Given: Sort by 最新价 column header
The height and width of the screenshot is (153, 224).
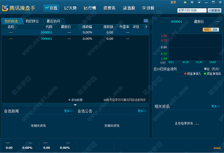Looking at the screenshot, I should pyautogui.click(x=66, y=27).
